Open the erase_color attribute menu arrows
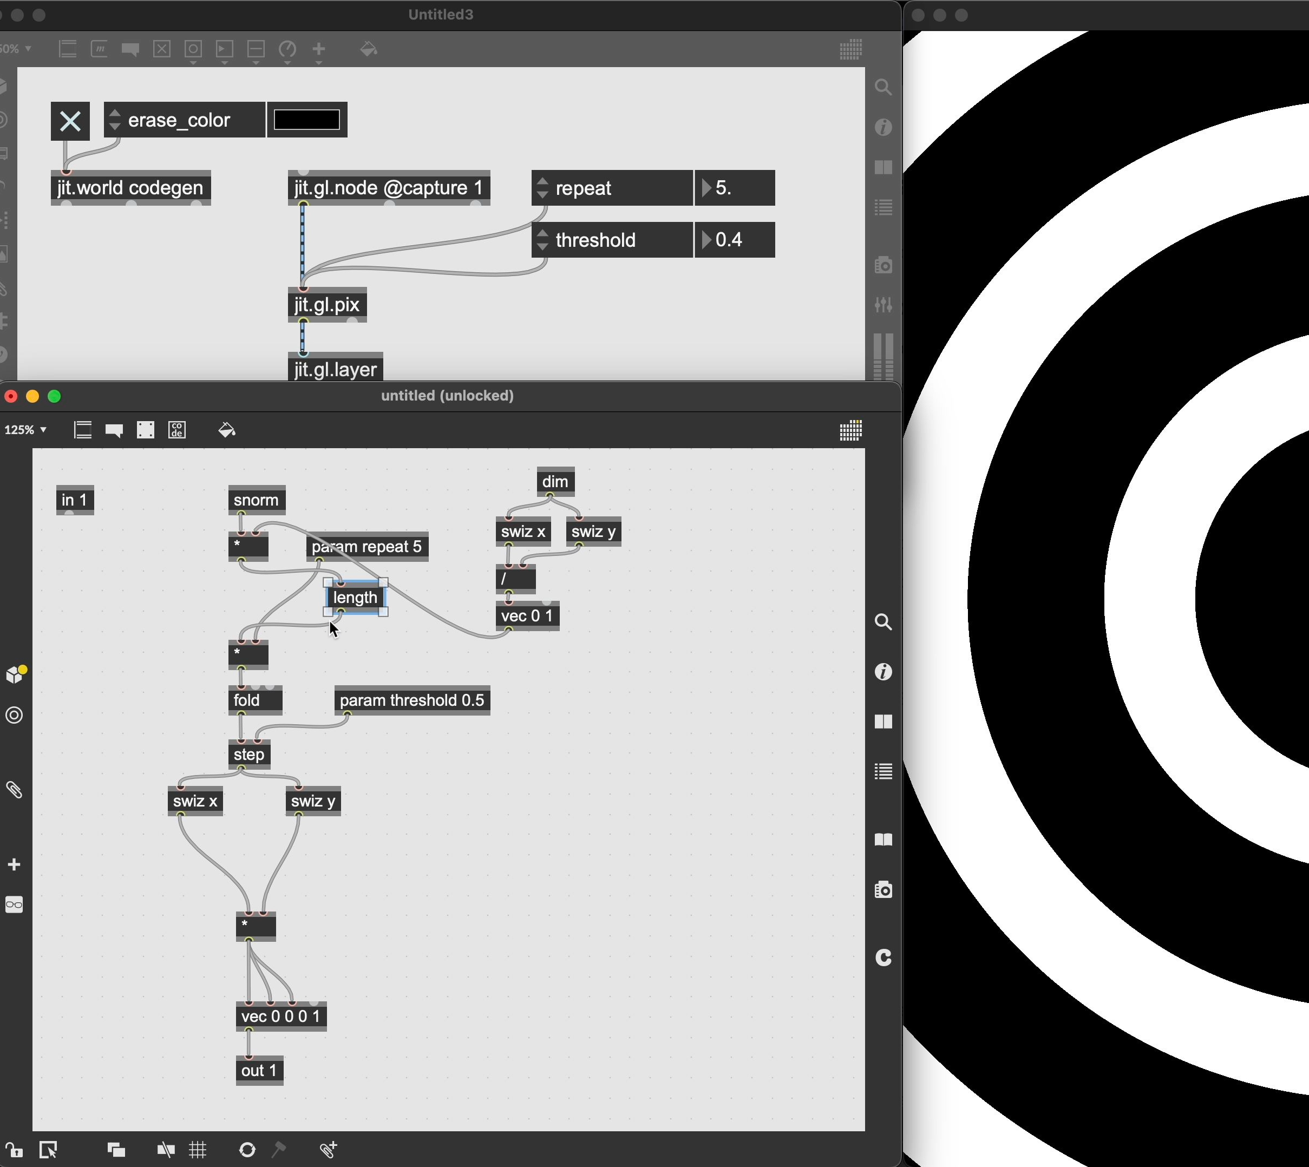Viewport: 1309px width, 1167px height. point(115,120)
